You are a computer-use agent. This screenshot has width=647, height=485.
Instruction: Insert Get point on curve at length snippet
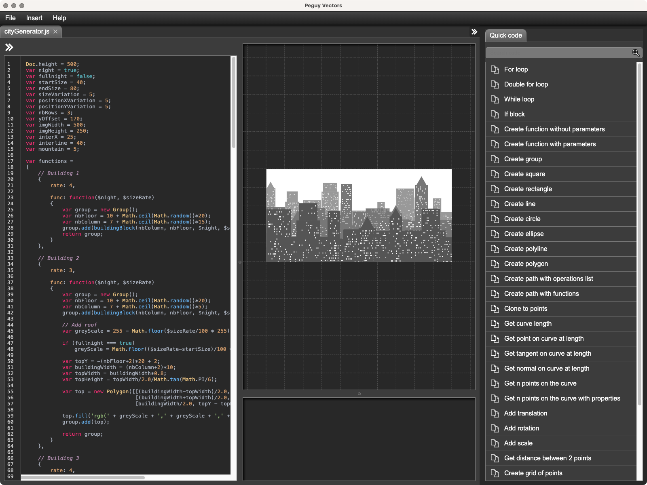561,339
